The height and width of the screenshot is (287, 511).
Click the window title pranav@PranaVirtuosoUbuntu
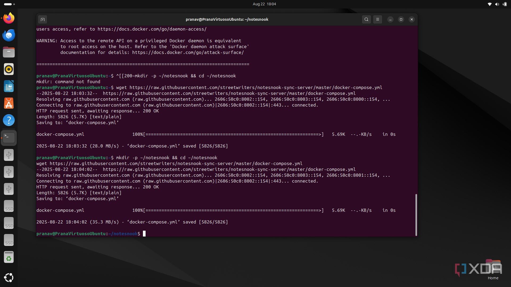coord(227,19)
